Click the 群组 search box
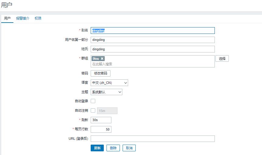This screenshot has width=262, height=155. click(x=152, y=64)
